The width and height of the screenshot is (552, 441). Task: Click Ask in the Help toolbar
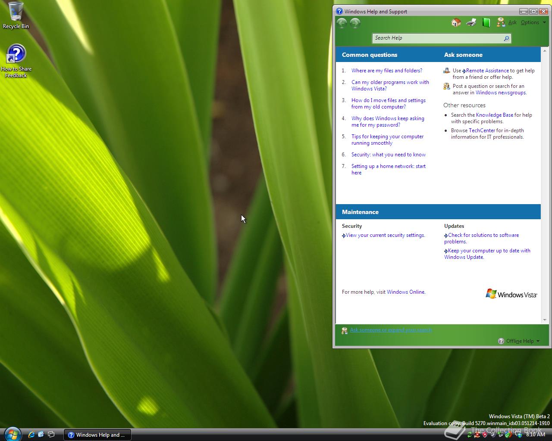point(512,22)
